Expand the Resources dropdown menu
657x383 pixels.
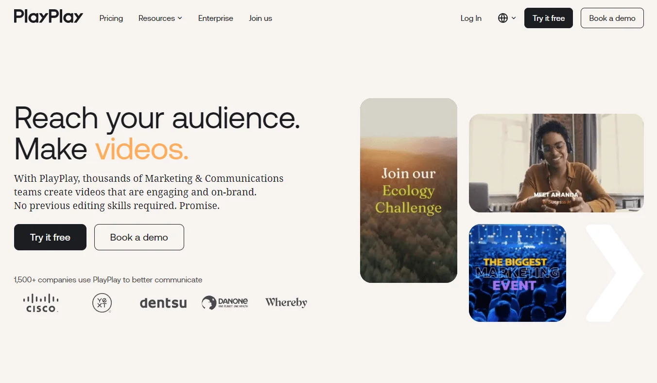[160, 18]
